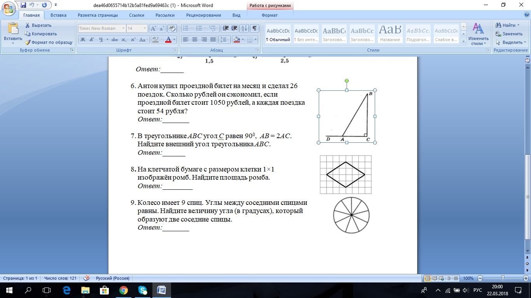Open the Windows action center notifications

pos(518,290)
